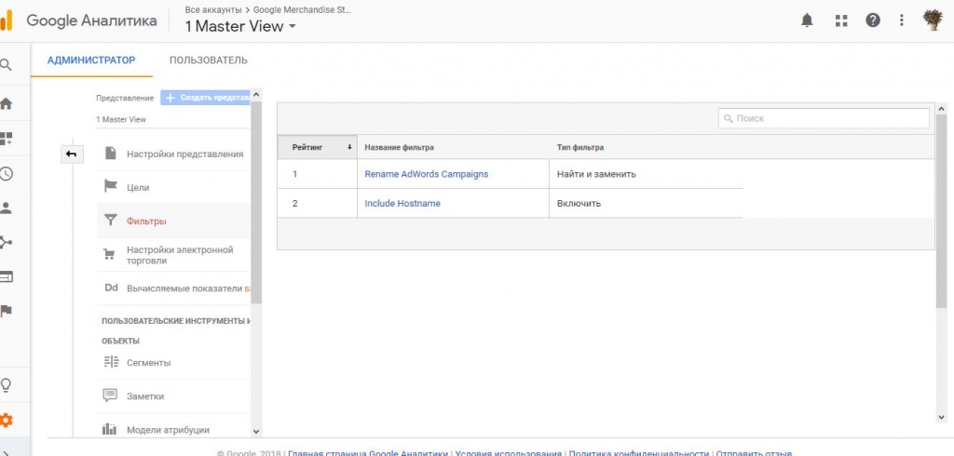954x456 pixels.
Task: Click the view column scrollbar thumb
Action: click(x=256, y=202)
